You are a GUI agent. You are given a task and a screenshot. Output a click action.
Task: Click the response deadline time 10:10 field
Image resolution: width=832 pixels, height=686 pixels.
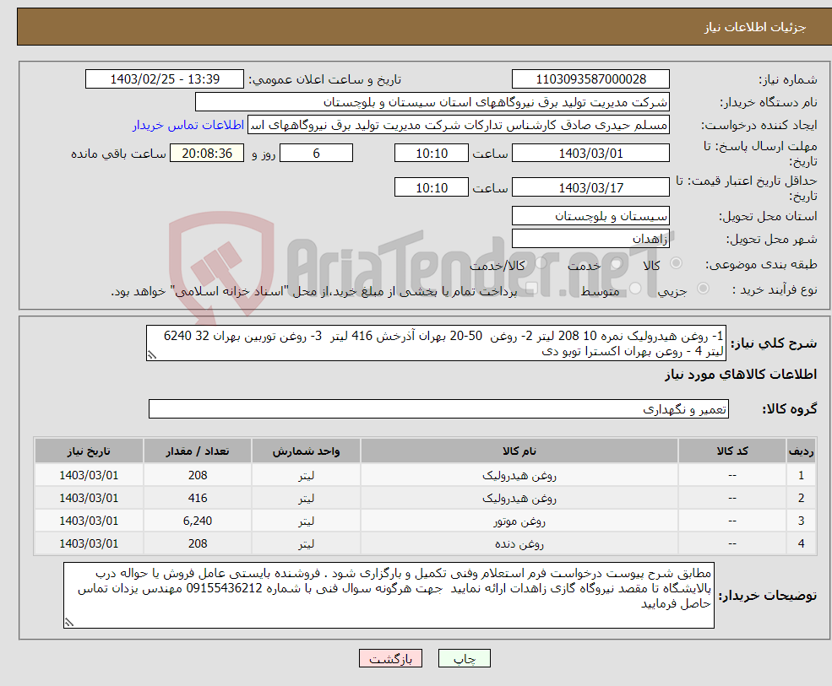(432, 154)
